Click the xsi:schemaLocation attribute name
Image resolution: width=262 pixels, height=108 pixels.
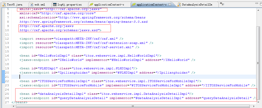(38, 17)
